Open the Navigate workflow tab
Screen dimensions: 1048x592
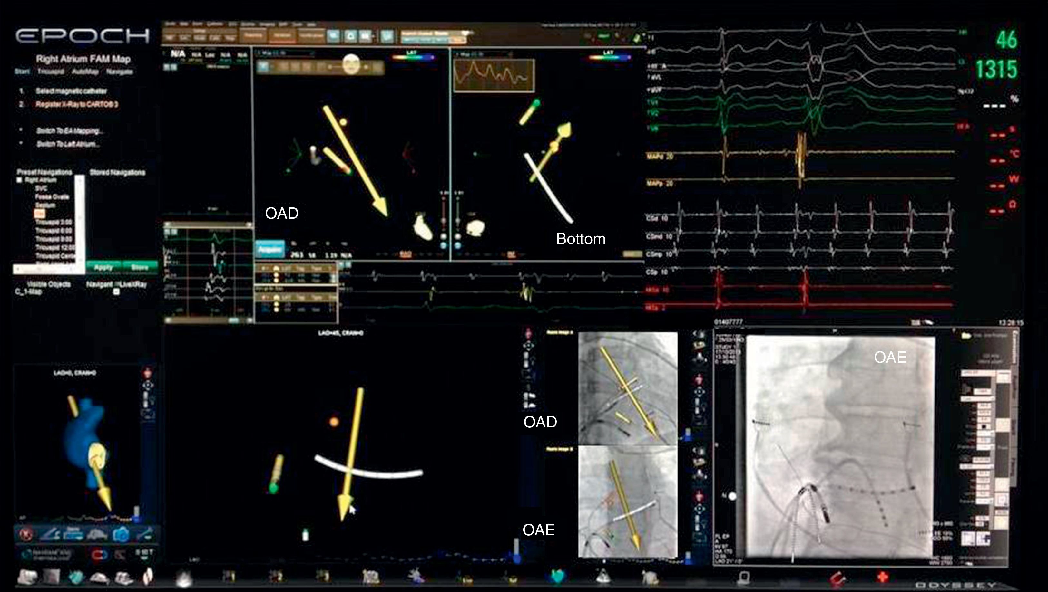point(119,72)
